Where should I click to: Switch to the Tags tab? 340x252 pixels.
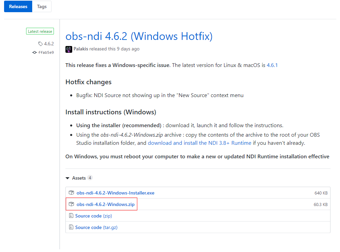42,6
